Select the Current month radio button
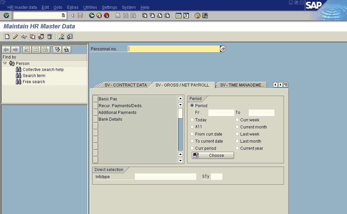 point(237,127)
